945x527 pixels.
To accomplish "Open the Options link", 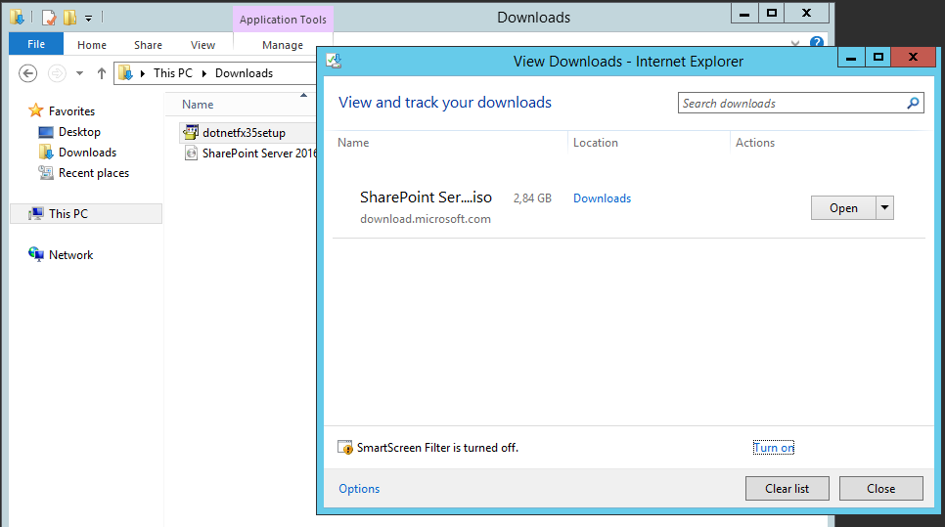I will tap(359, 489).
